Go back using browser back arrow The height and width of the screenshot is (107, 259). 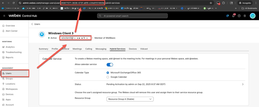[x=3, y=3]
